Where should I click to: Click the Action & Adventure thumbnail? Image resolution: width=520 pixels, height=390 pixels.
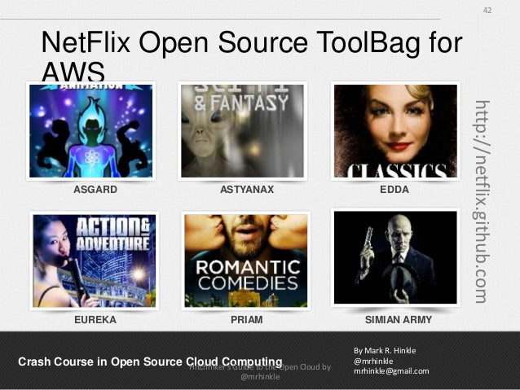95,261
